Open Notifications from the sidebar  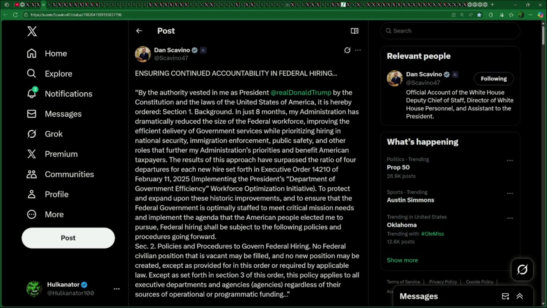click(x=59, y=94)
